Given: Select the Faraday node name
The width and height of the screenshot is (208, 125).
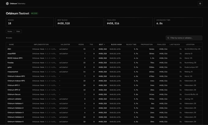Looking at the screenshot, I should [x=11, y=63].
